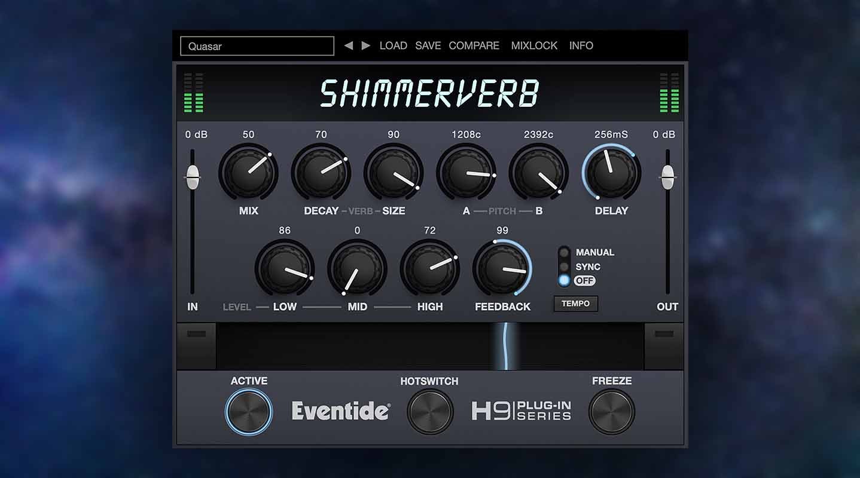Switch tempo mode to SYNC
The image size is (860, 478).
(563, 266)
